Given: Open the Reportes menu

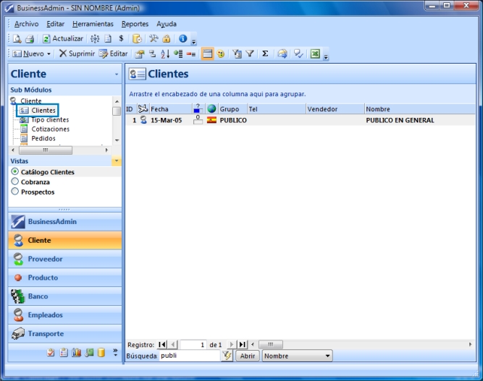Looking at the screenshot, I should (x=135, y=24).
